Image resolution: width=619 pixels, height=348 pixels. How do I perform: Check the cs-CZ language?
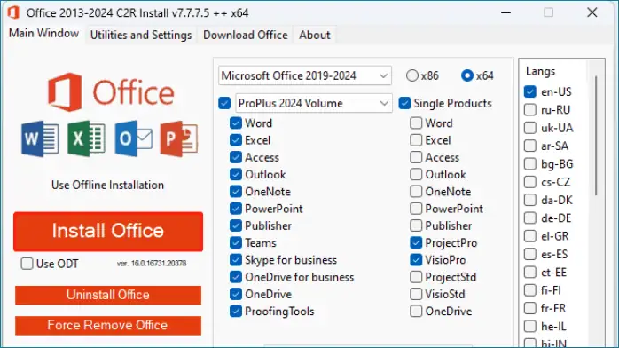tap(529, 182)
